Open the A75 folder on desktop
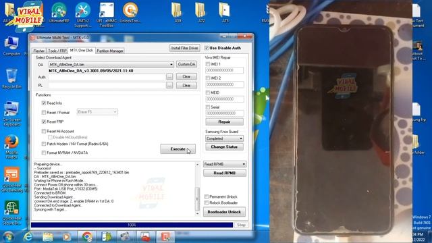The height and width of the screenshot is (243, 432). coord(225,12)
